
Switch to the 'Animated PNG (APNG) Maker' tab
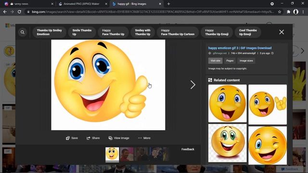pyautogui.click(x=81, y=4)
